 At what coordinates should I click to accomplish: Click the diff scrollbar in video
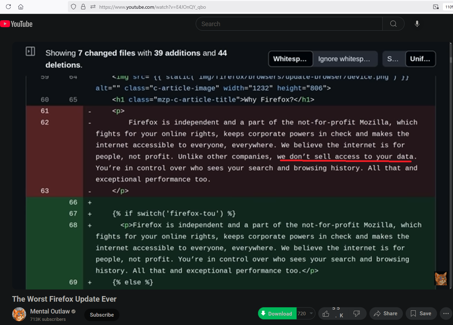click(451, 59)
